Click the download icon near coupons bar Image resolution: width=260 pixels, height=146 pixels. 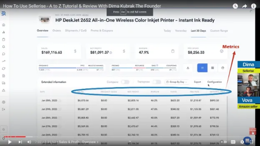click(188, 68)
